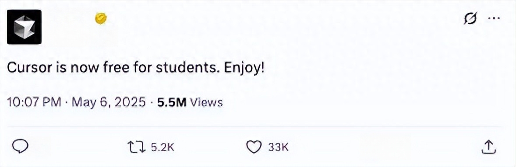Click the word Enjoy! in the post
516x167 pixels.
tap(245, 68)
